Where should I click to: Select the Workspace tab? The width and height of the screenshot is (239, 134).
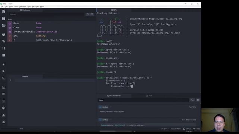25,10
